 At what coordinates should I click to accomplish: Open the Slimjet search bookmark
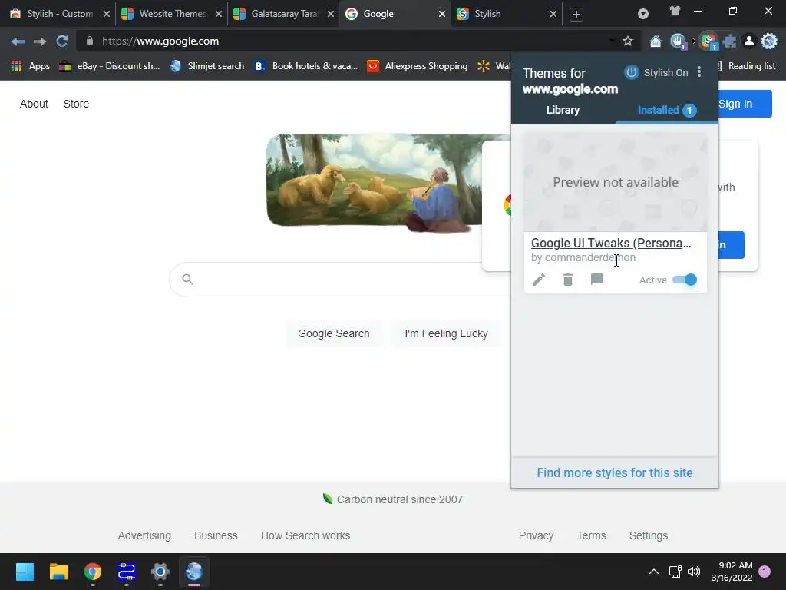coord(207,66)
